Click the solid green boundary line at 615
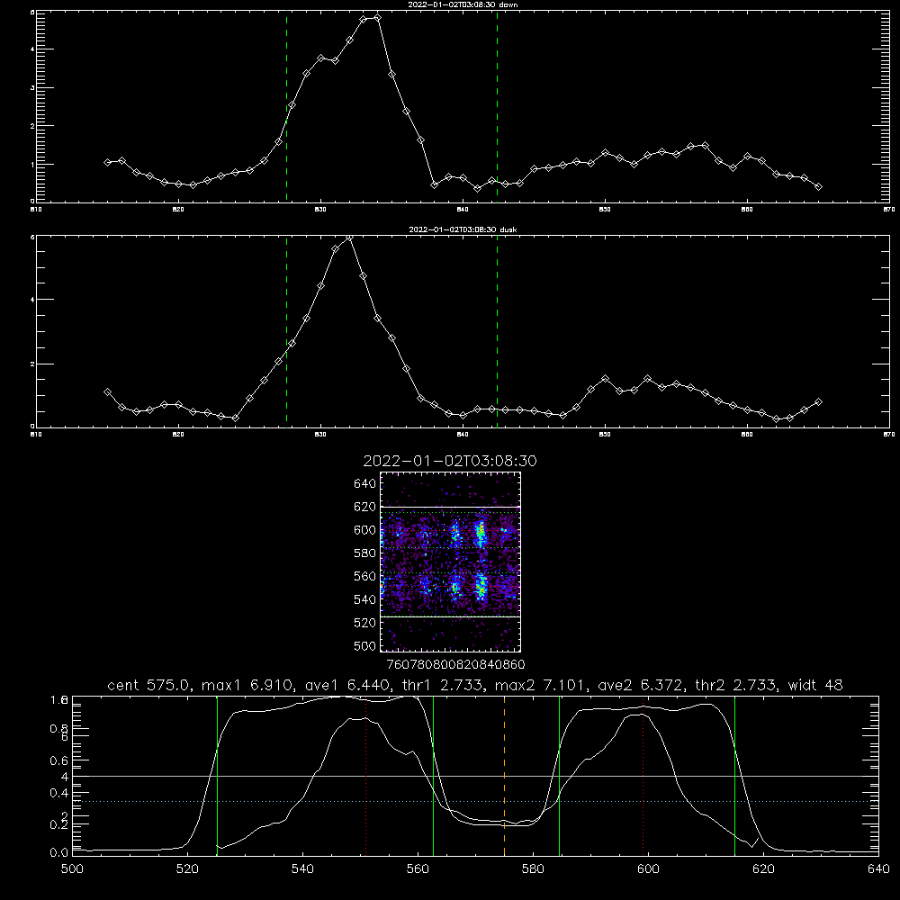 [x=734, y=776]
